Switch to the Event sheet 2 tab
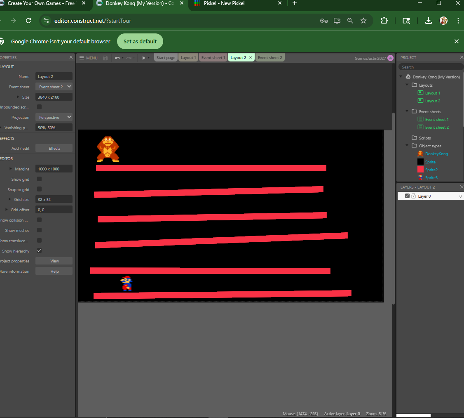 click(270, 57)
